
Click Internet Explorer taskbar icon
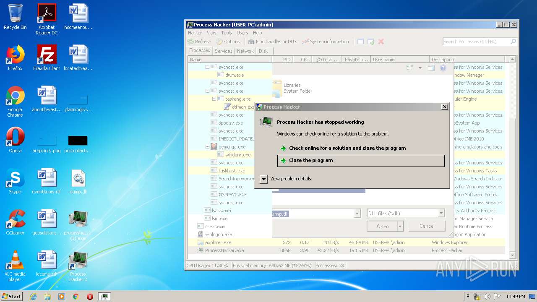point(34,297)
